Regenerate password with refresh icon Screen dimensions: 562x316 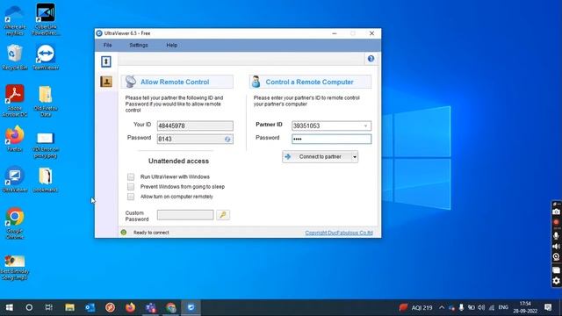click(227, 139)
